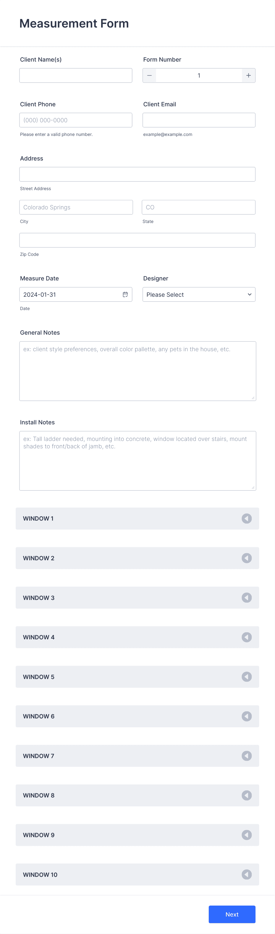Viewport: 275px width, 934px height.
Task: Click the City field showing Colorado Springs
Action: tap(76, 207)
